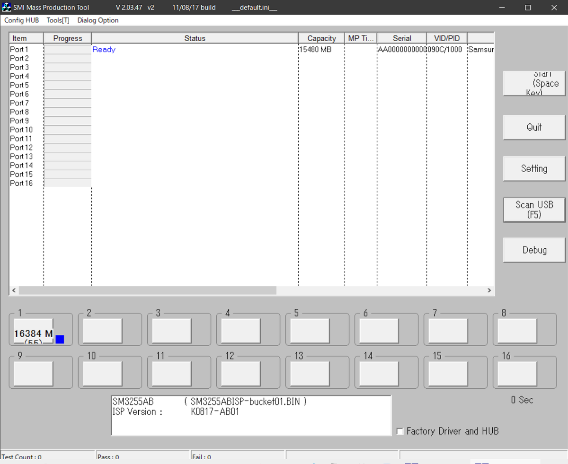The image size is (568, 464).
Task: Click the empty slot button in group 13
Action: pyautogui.click(x=310, y=374)
